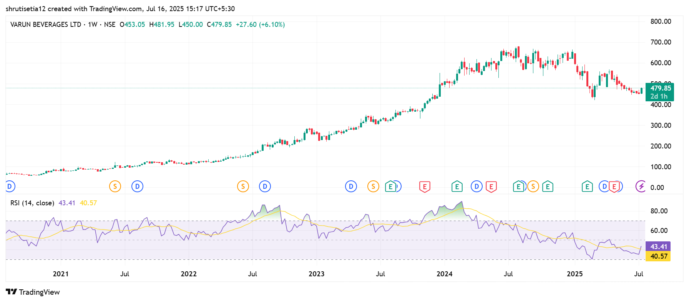Screen dimensions: 689x302
Task: Click the 400.00 price scale label
Action: pyautogui.click(x=661, y=105)
